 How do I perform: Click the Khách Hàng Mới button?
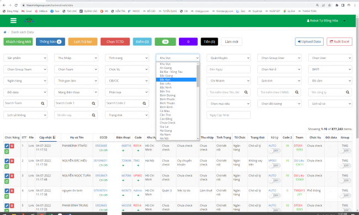18,42
